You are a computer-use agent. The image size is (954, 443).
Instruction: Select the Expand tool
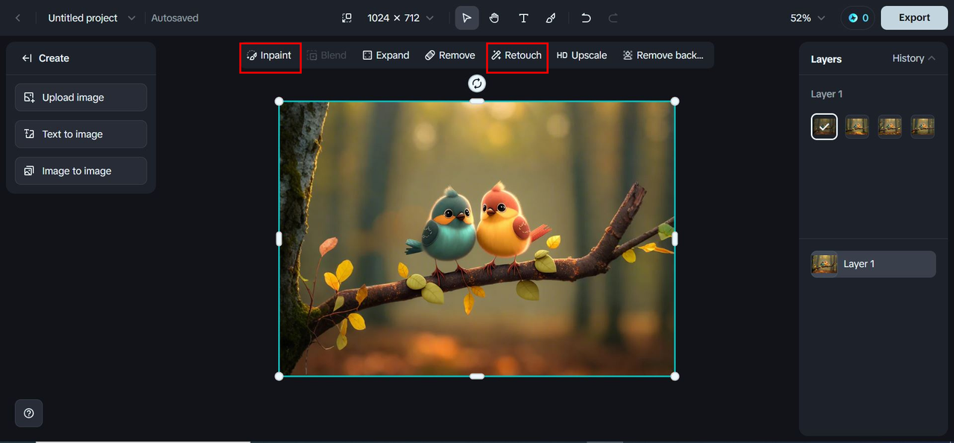386,55
